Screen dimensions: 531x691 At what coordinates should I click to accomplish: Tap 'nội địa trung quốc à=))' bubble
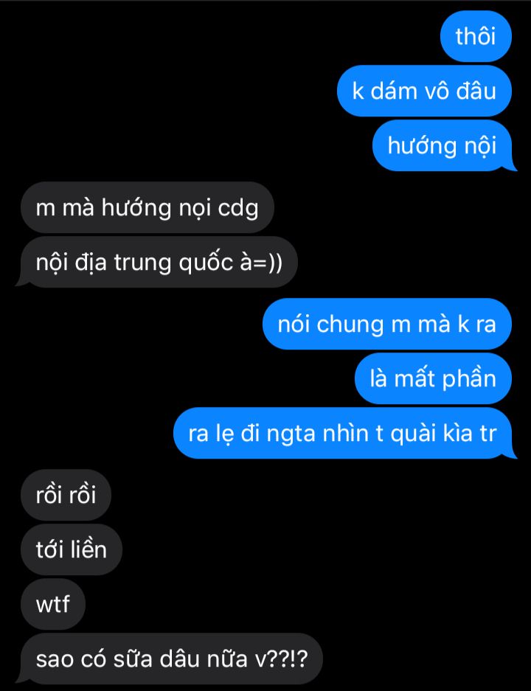click(158, 262)
